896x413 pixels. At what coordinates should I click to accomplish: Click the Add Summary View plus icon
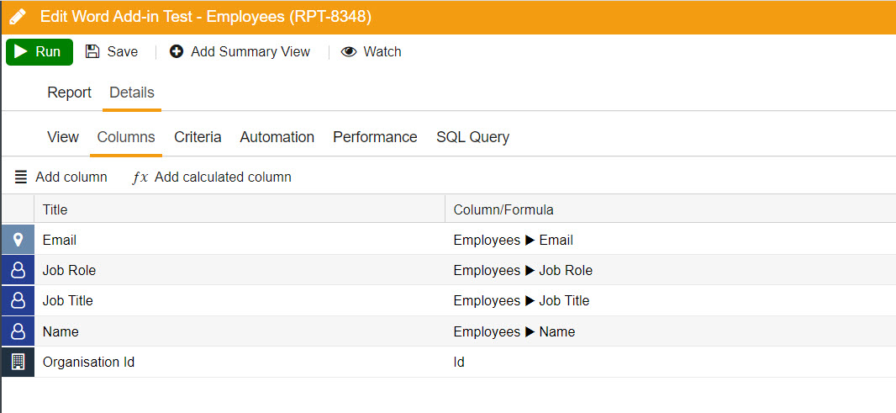coord(177,51)
